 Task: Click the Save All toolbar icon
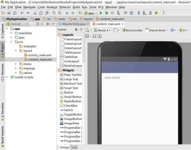coord(9,13)
